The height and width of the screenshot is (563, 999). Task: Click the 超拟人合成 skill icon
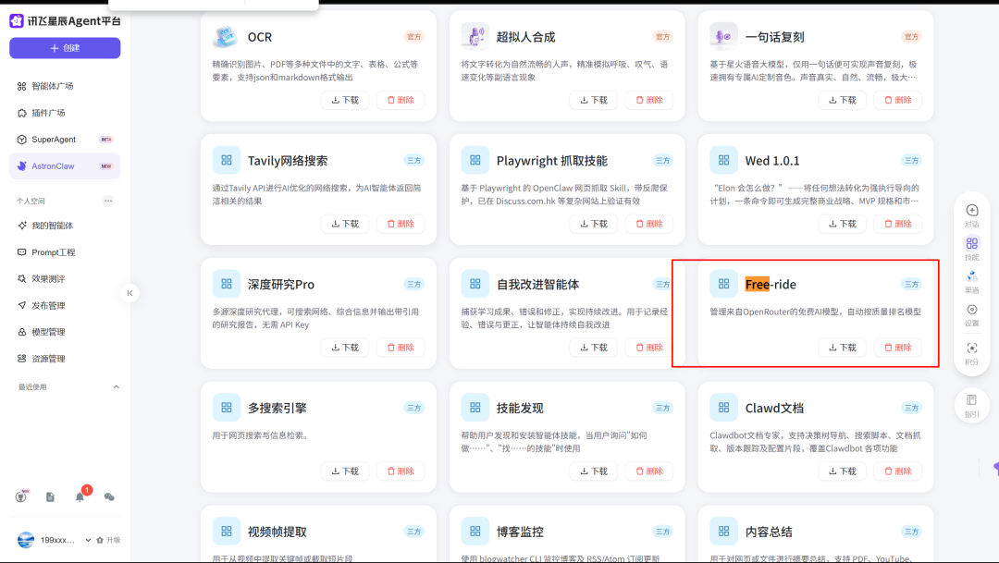click(475, 36)
